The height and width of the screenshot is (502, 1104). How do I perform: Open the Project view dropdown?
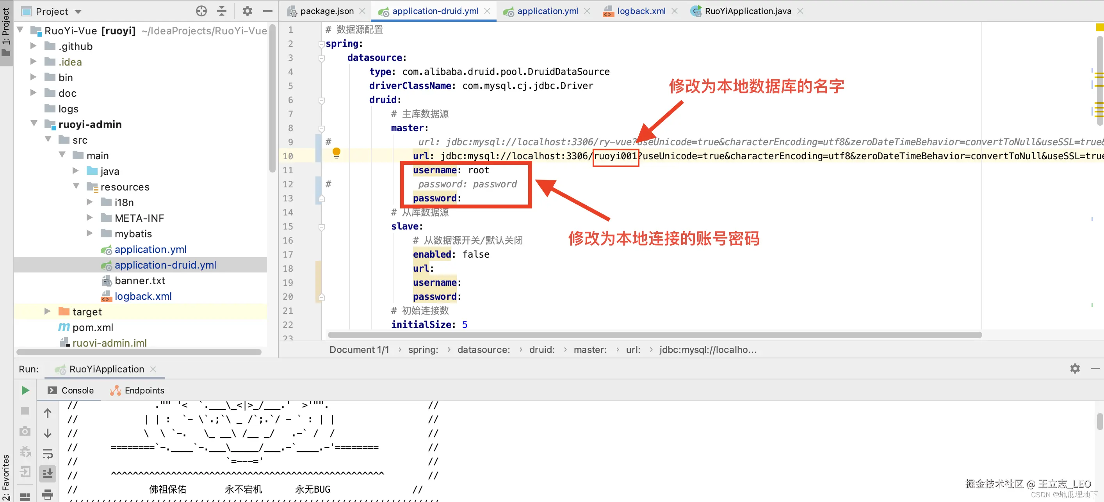(78, 12)
